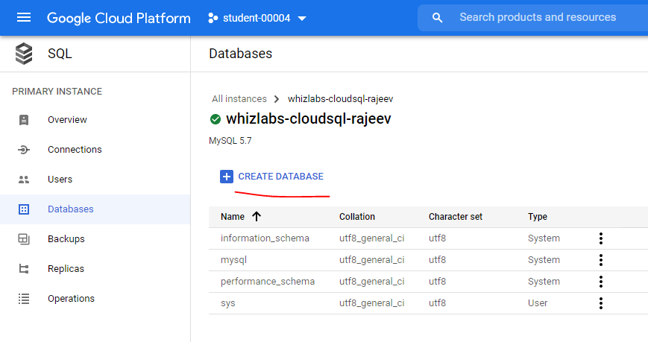The height and width of the screenshot is (342, 648).
Task: Click the green instance status checkmark
Action: 216,119
